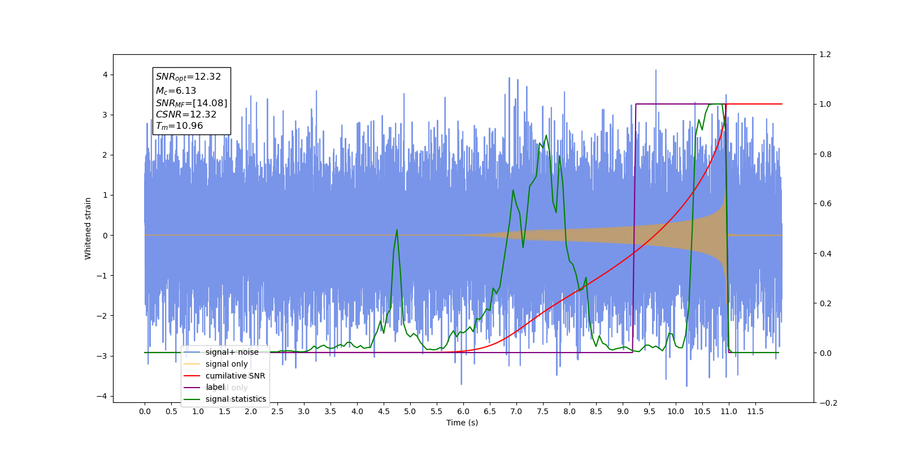Screen dimensions: 904x452
Task: Click the right y-axis tick label 0.8
Action: point(825,154)
